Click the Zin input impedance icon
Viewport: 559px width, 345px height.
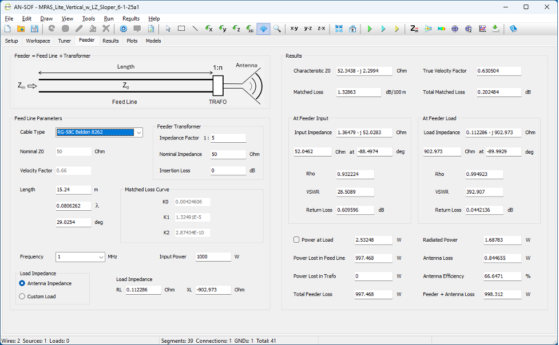tap(414, 29)
